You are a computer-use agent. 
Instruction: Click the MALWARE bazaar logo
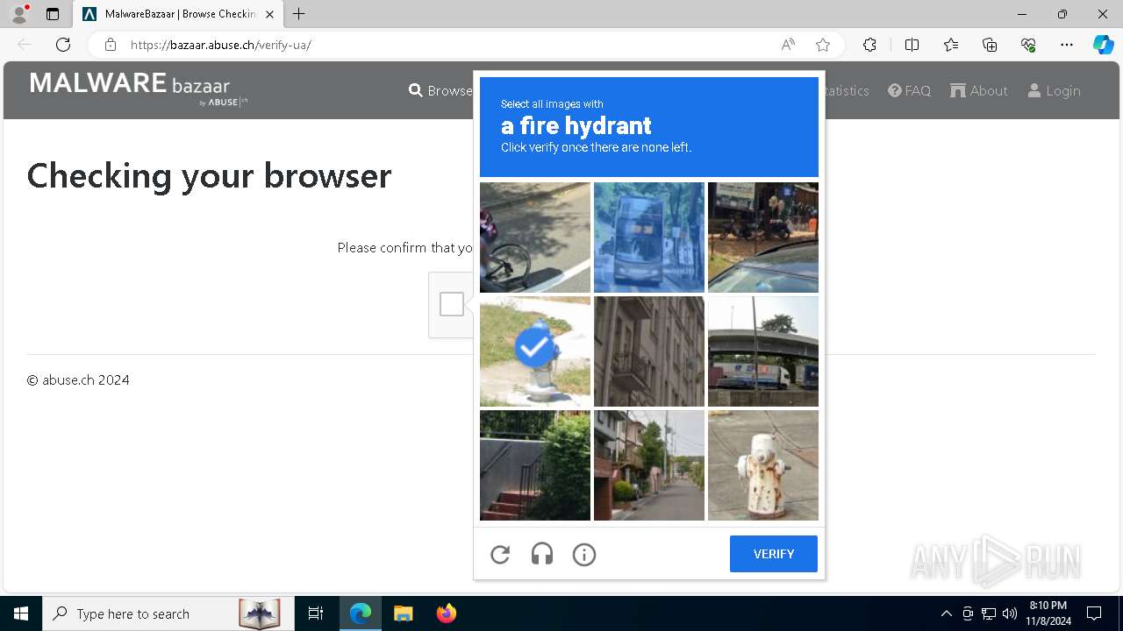pyautogui.click(x=139, y=89)
